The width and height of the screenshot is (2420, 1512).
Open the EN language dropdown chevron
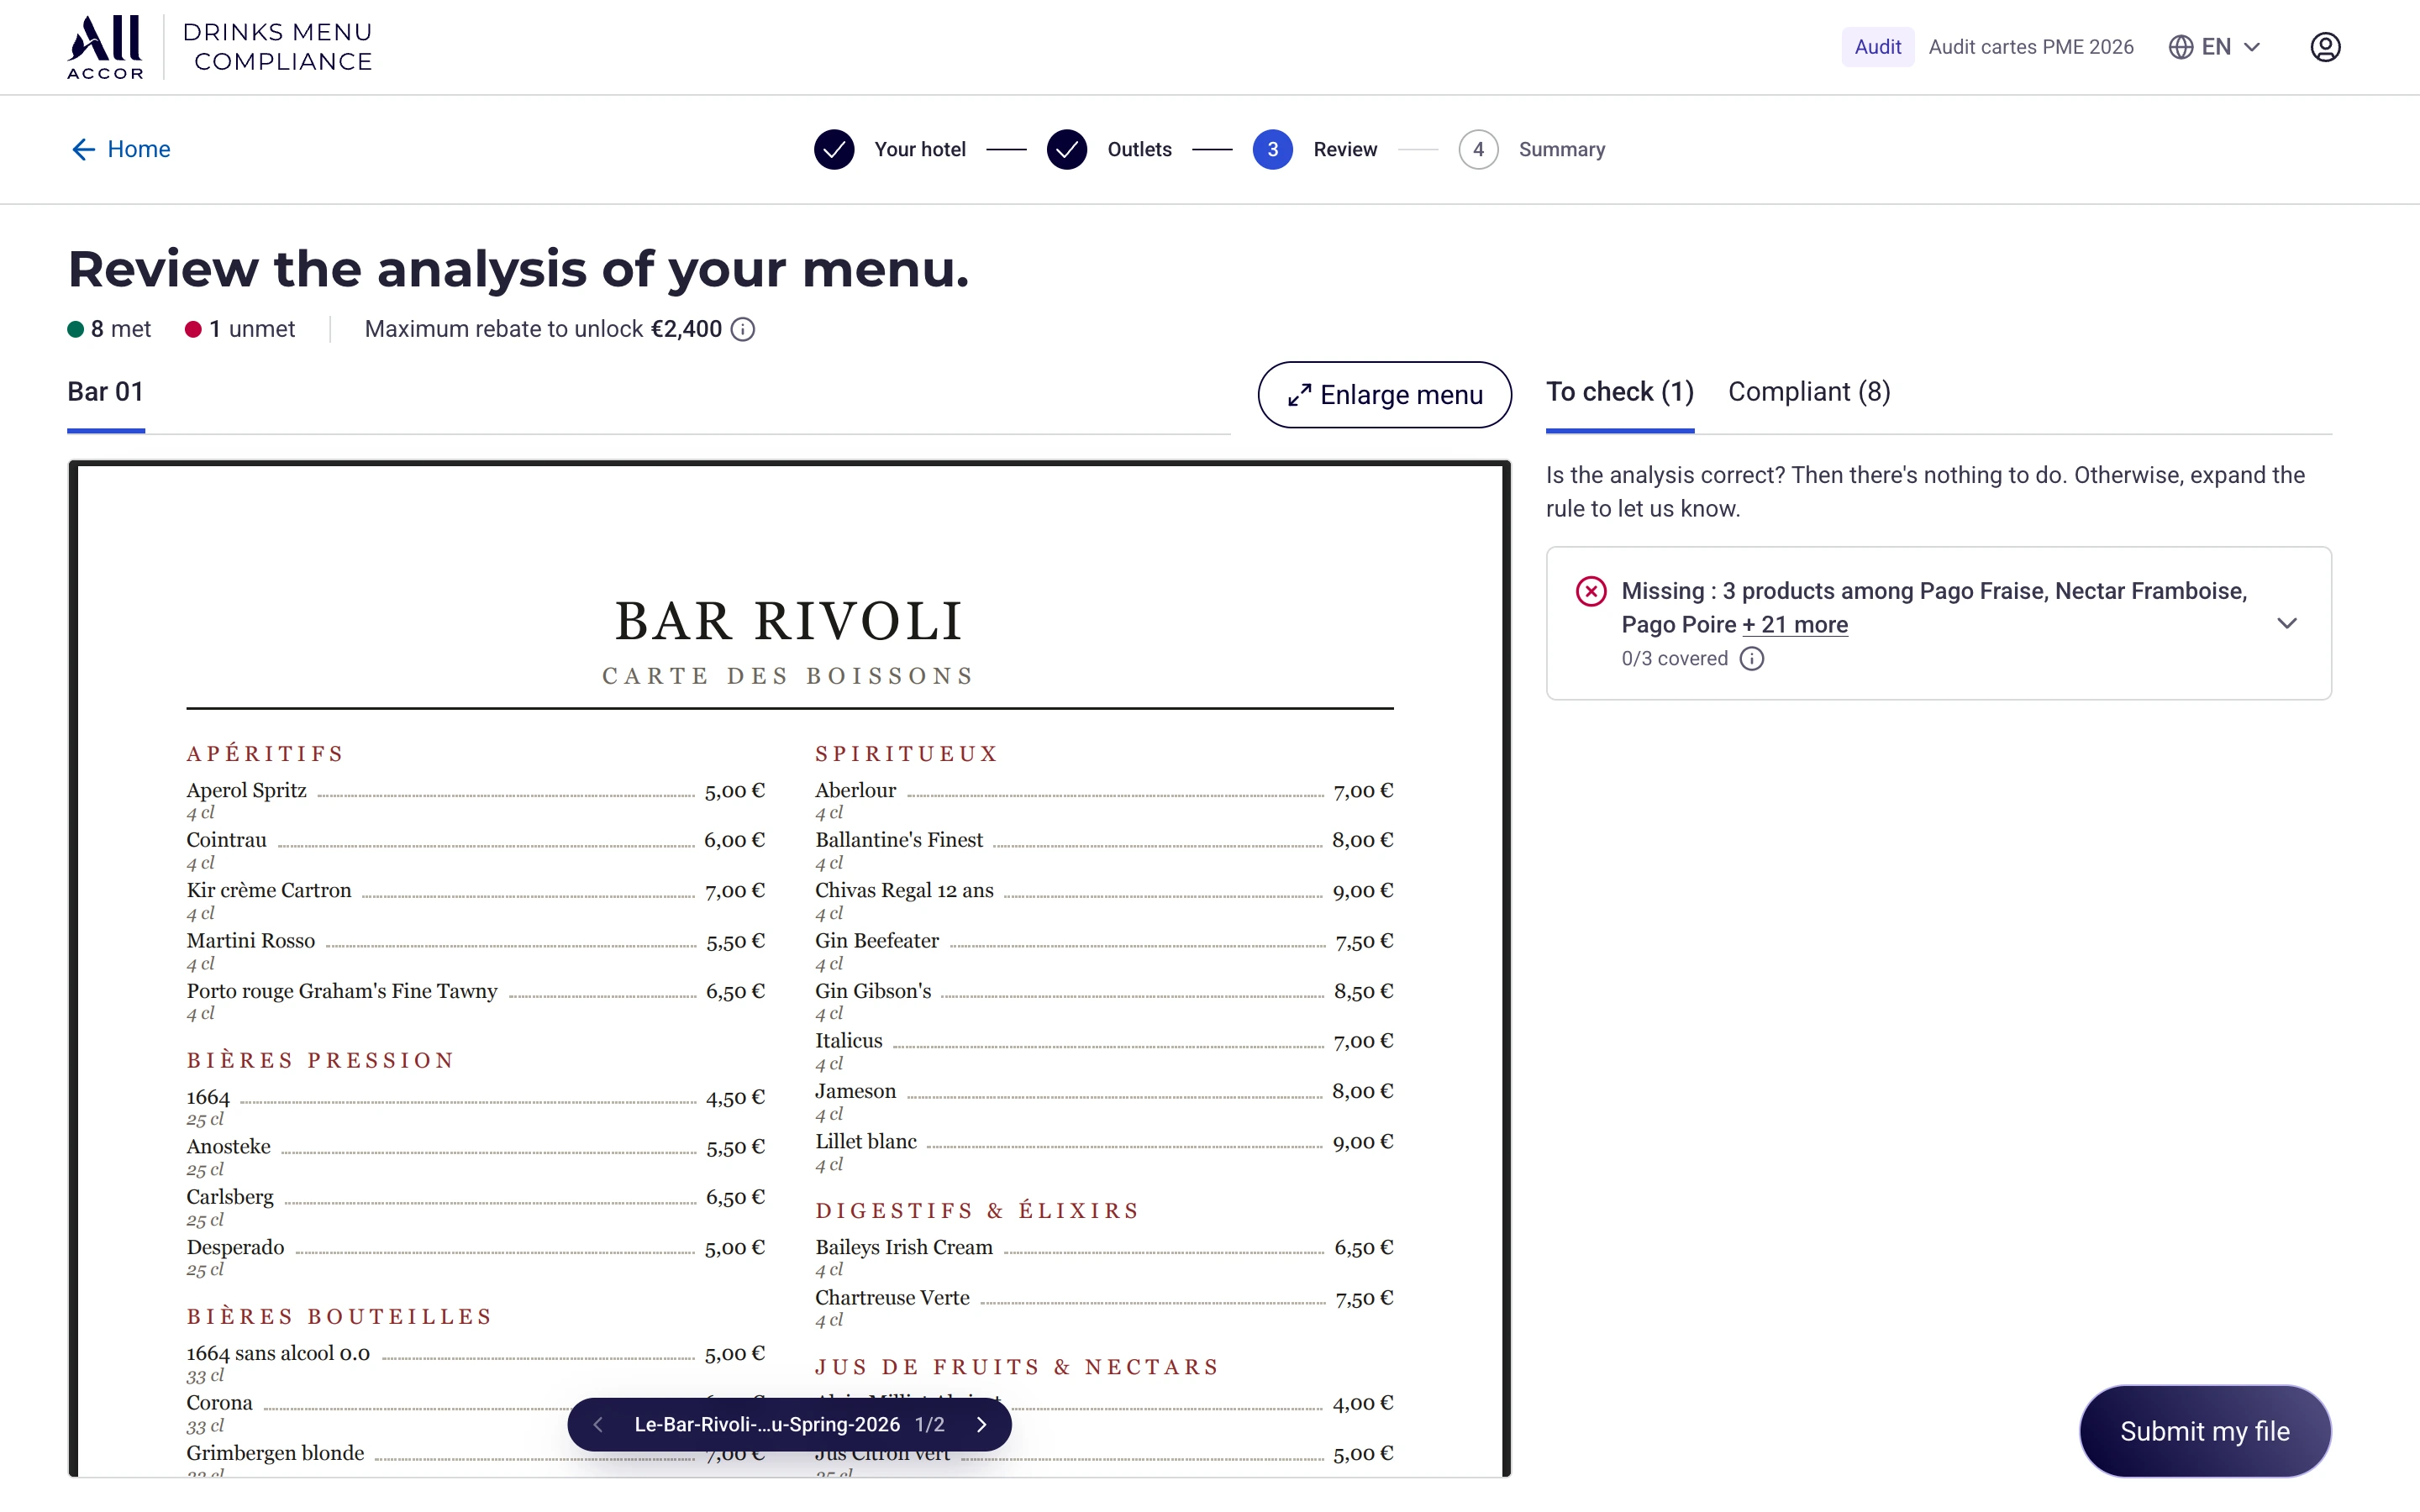click(2252, 47)
